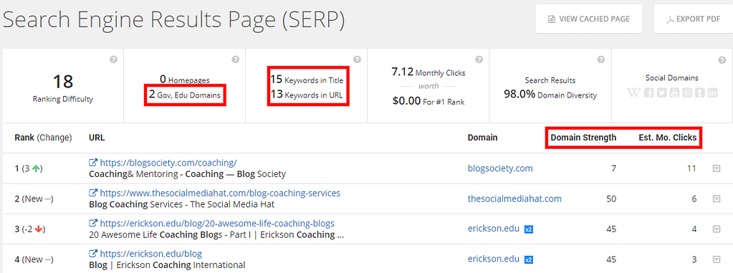
Task: Click the '7.12 Monthly Clicks' text
Action: pyautogui.click(x=428, y=72)
